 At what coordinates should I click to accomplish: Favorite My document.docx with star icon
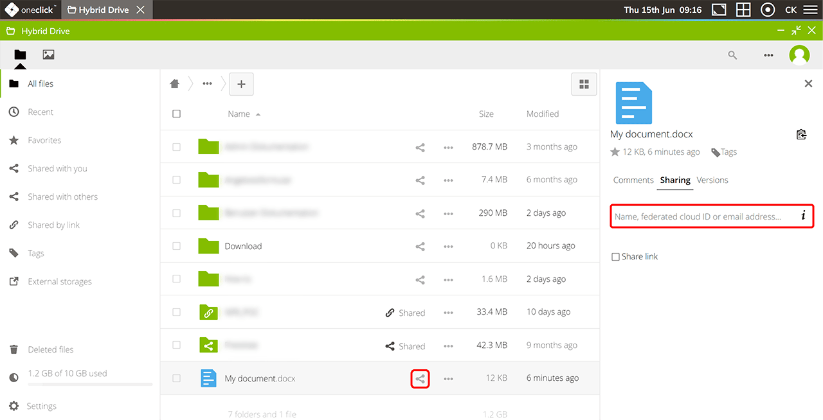[615, 152]
